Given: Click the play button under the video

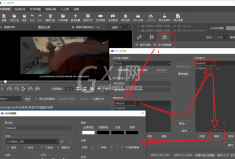Looking at the screenshot, I should click(23, 89).
